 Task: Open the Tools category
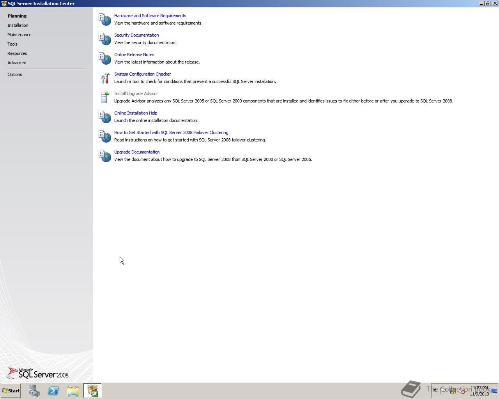pyautogui.click(x=12, y=44)
